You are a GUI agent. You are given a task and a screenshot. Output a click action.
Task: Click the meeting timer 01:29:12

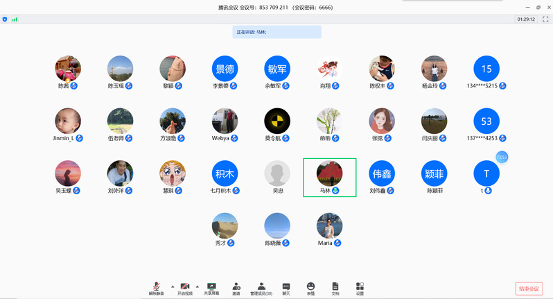tap(525, 19)
